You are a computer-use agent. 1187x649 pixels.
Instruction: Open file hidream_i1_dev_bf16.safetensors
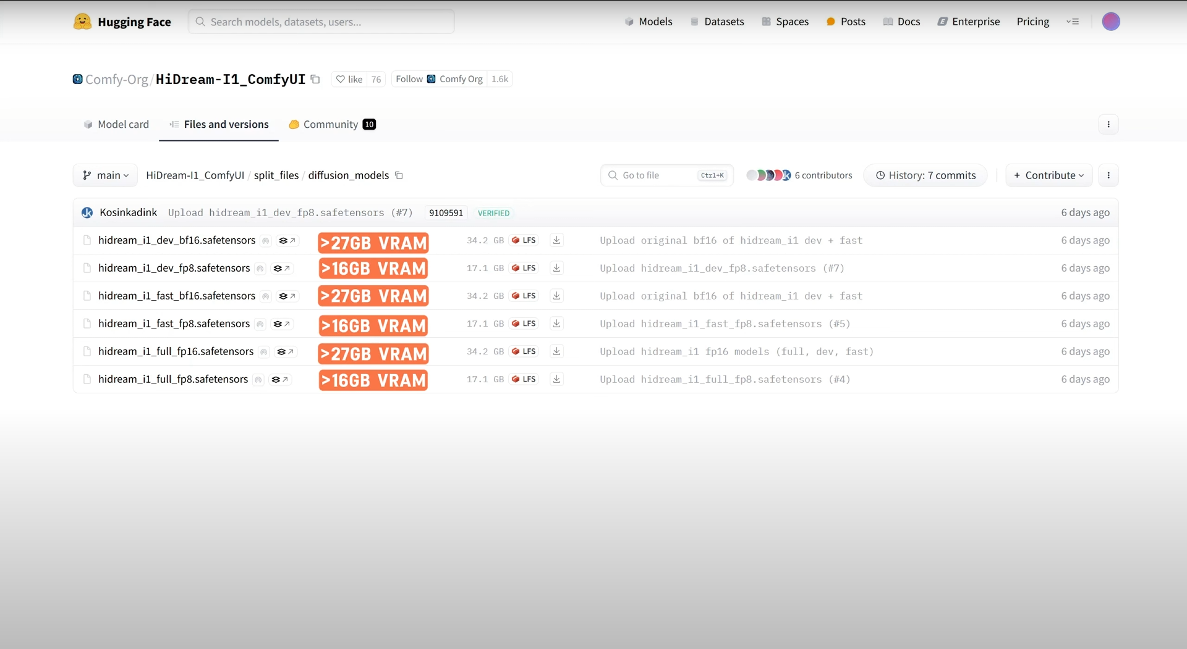coord(177,240)
